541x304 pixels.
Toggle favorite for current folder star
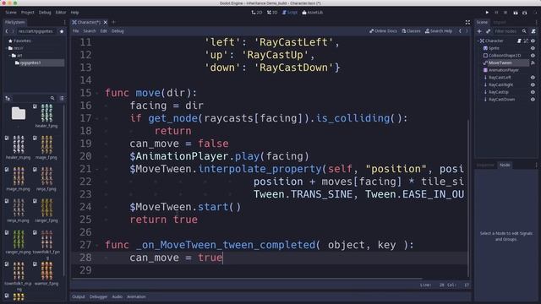pyautogui.click(x=62, y=31)
